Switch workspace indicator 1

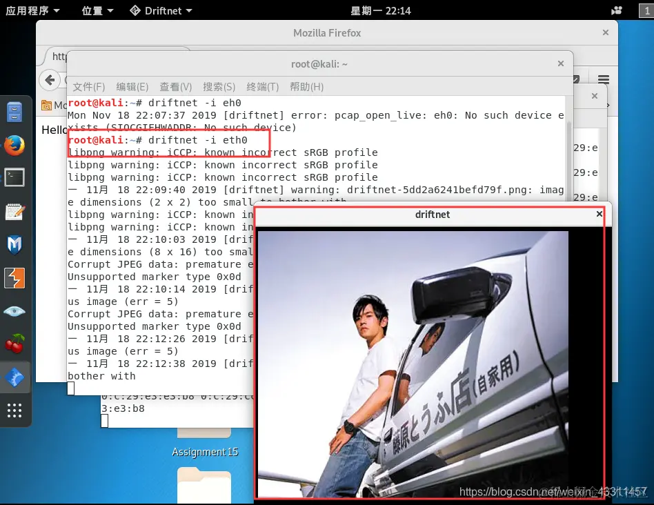646,10
